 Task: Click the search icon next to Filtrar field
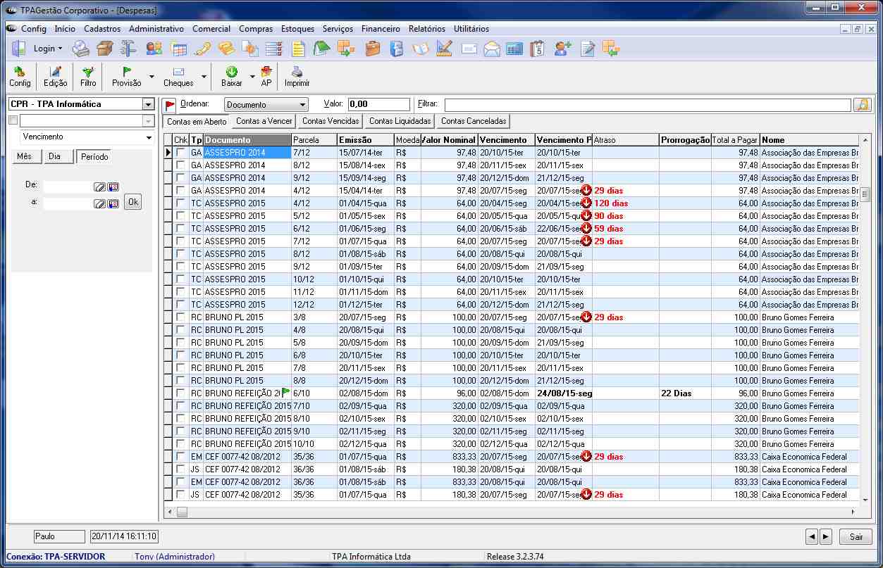coord(861,105)
